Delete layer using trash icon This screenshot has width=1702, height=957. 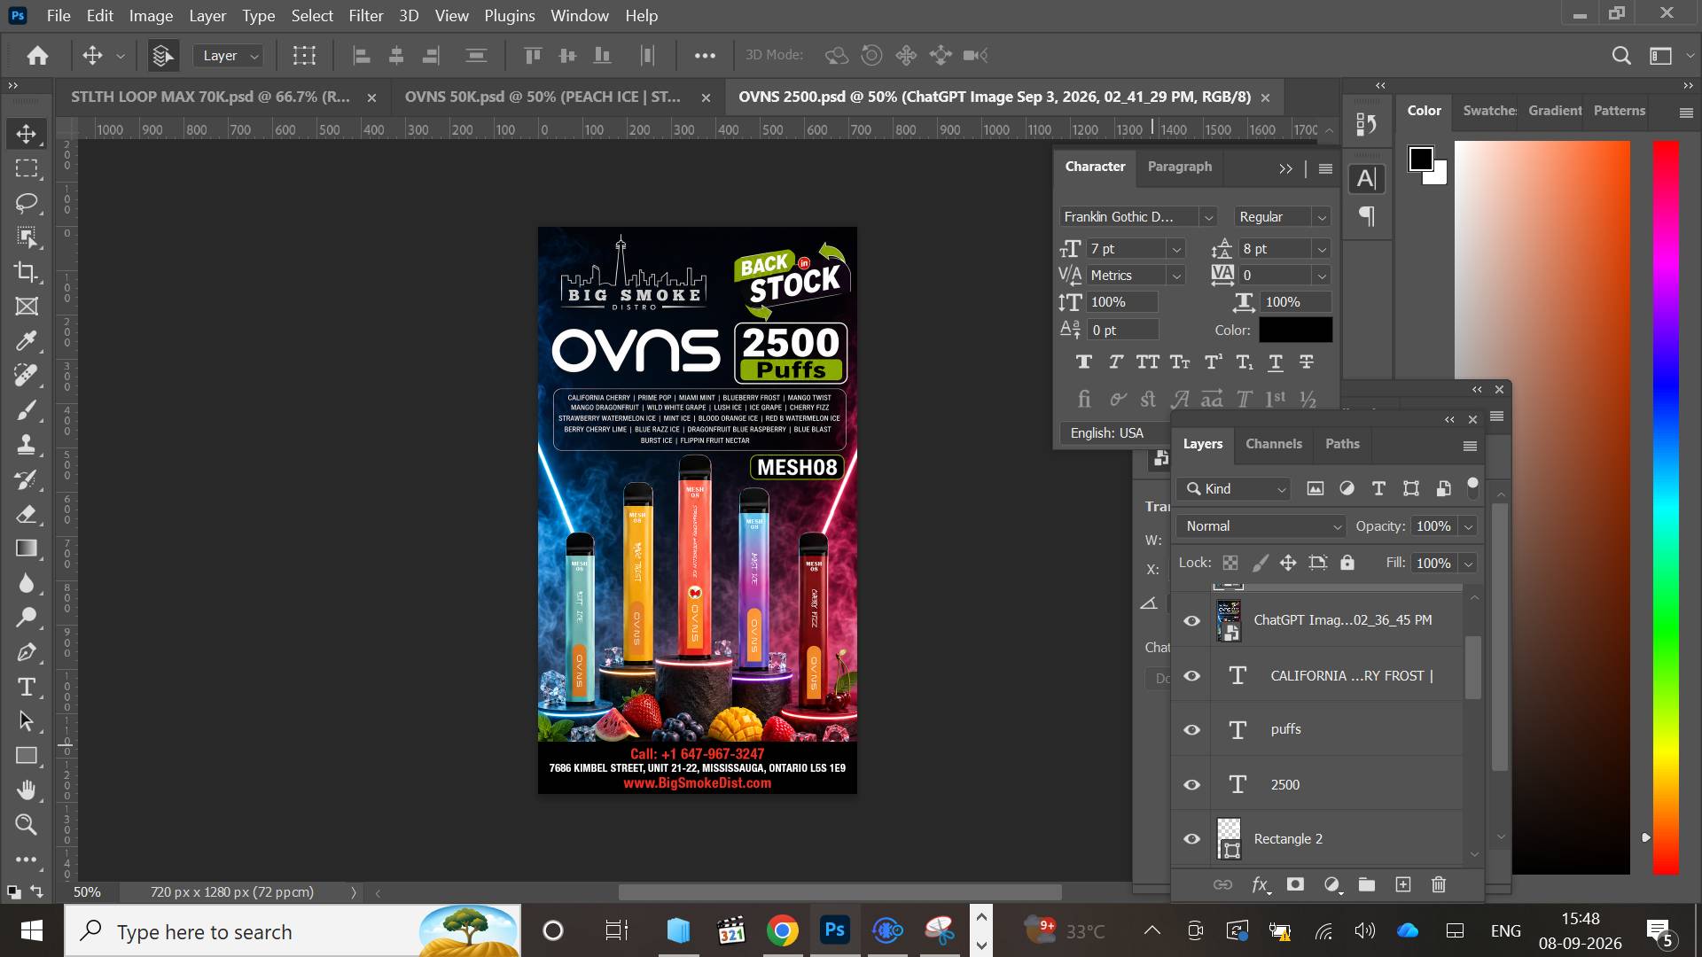click(1439, 884)
